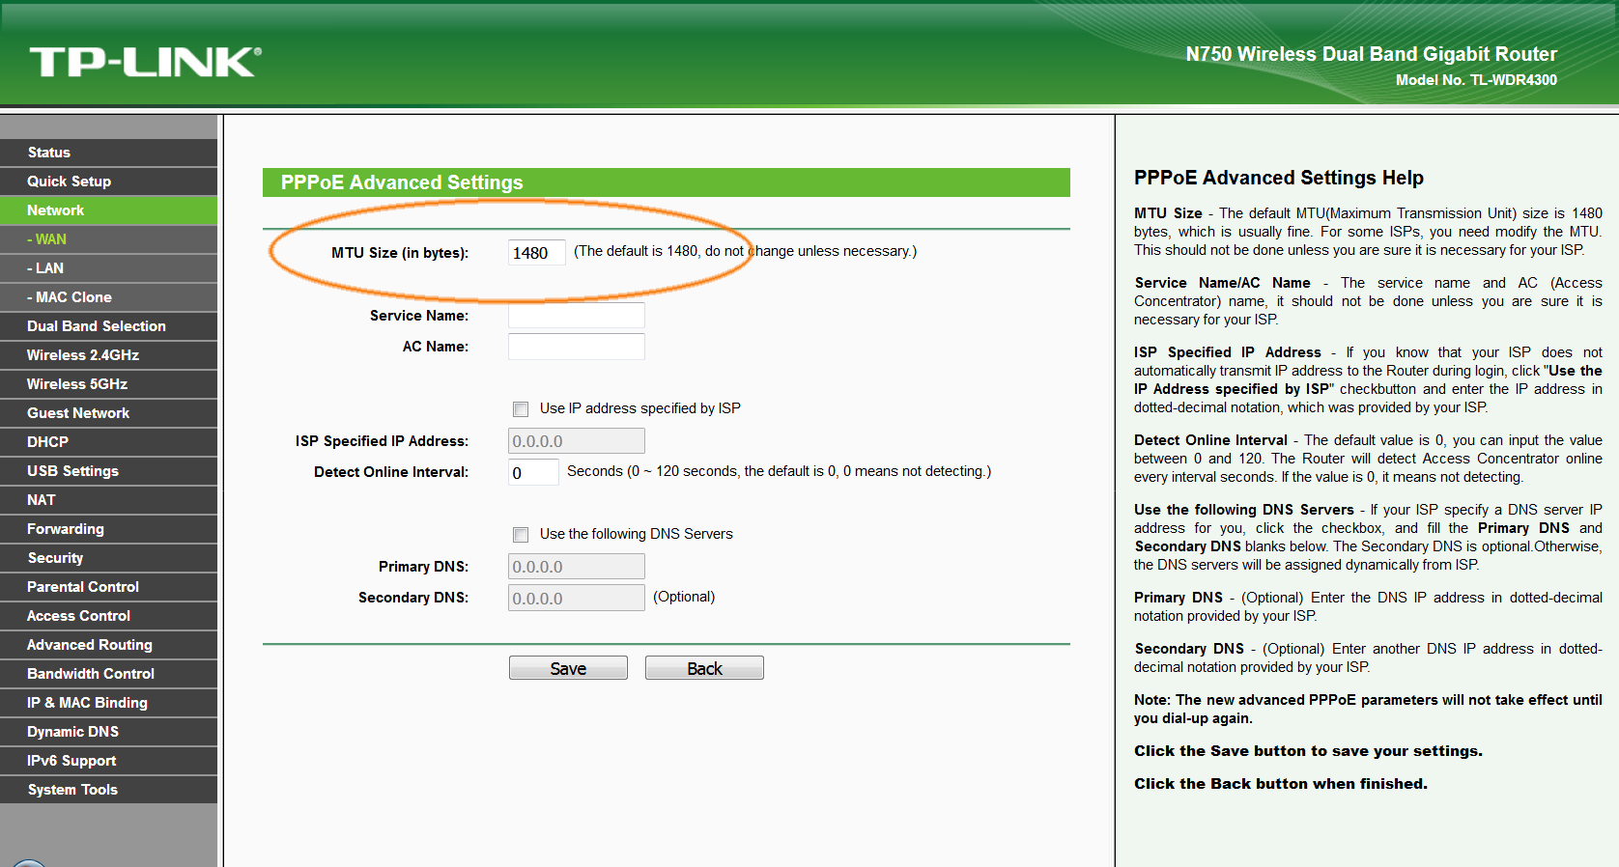Open Wireless 2.4GHz settings
Viewport: 1619px width, 867px height.
point(108,355)
